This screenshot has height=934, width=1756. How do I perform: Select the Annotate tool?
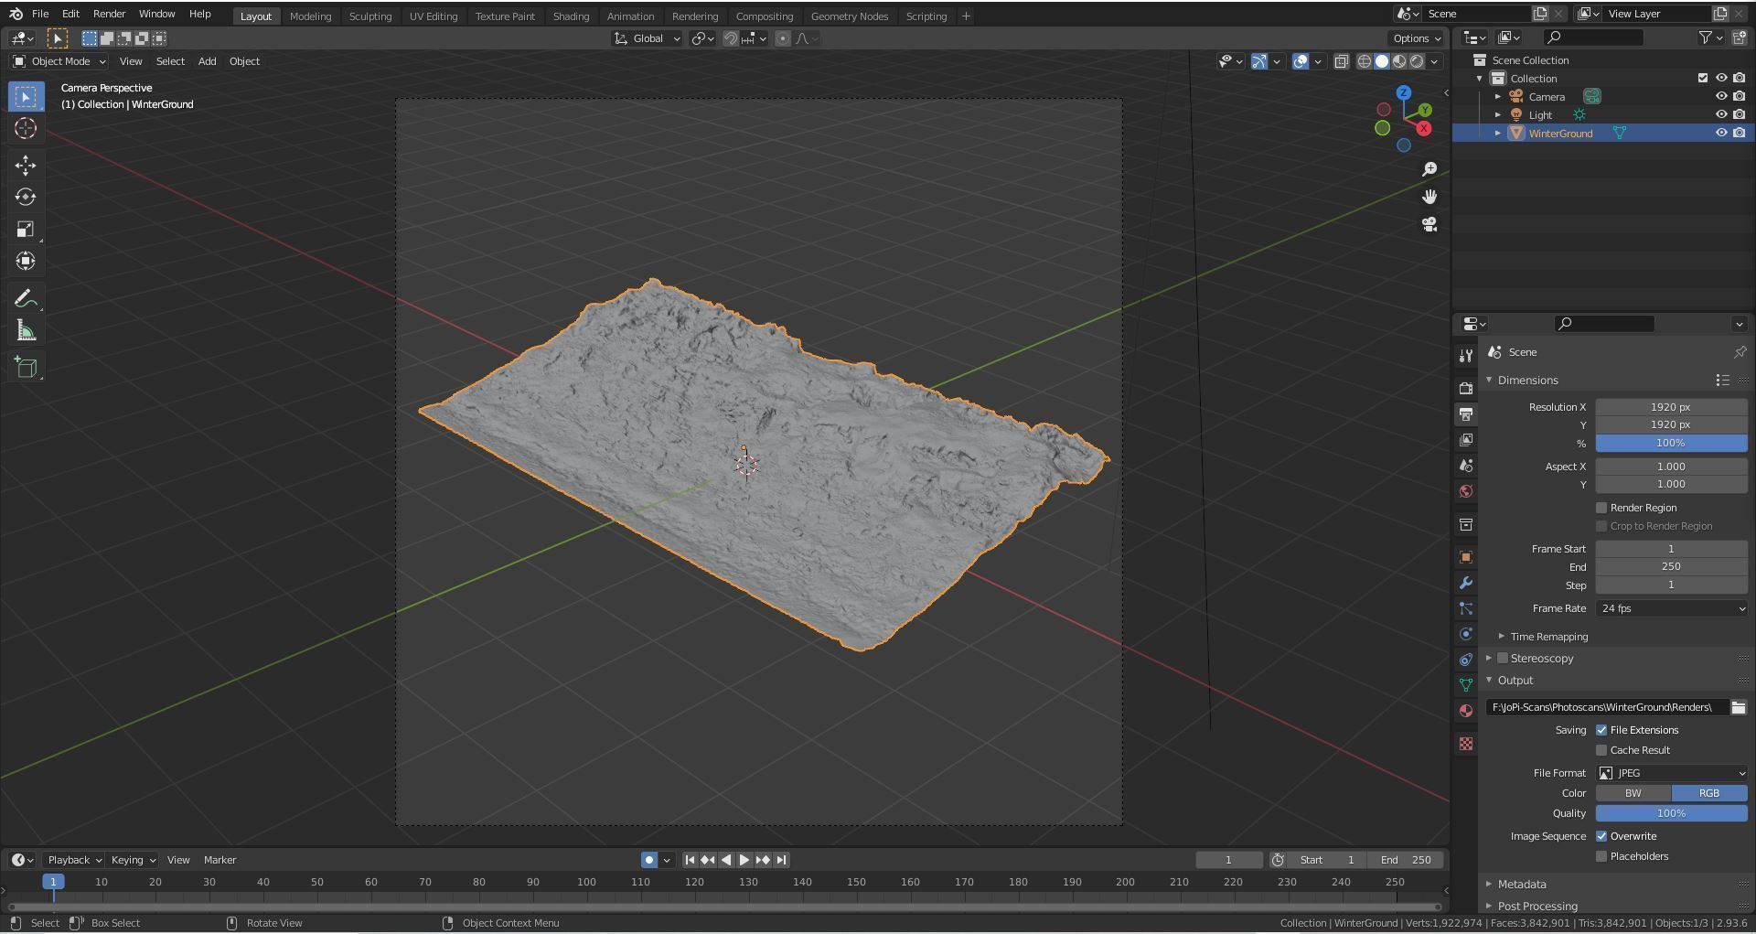(26, 299)
